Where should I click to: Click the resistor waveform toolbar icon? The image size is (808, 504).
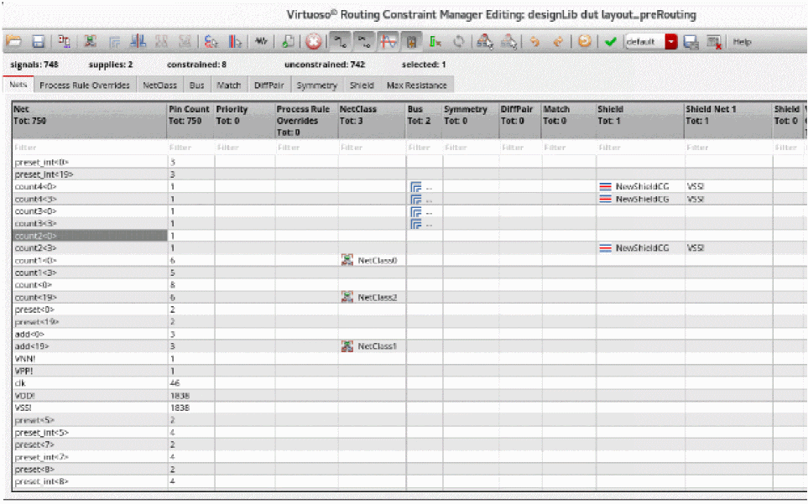pos(261,41)
